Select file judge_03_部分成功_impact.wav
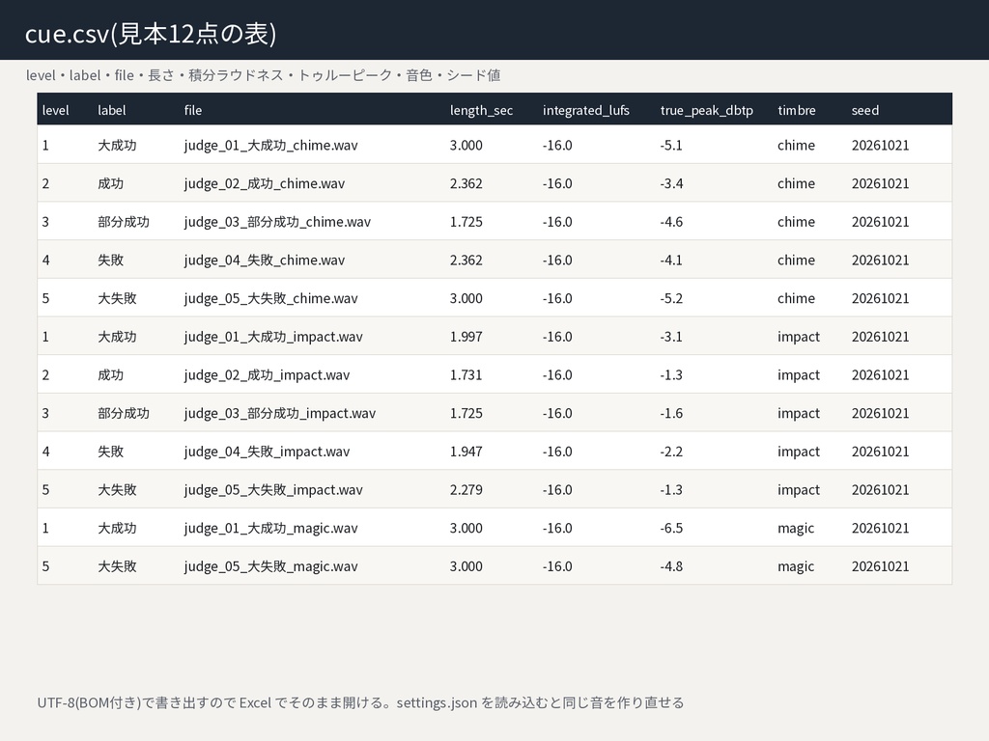 click(x=279, y=413)
